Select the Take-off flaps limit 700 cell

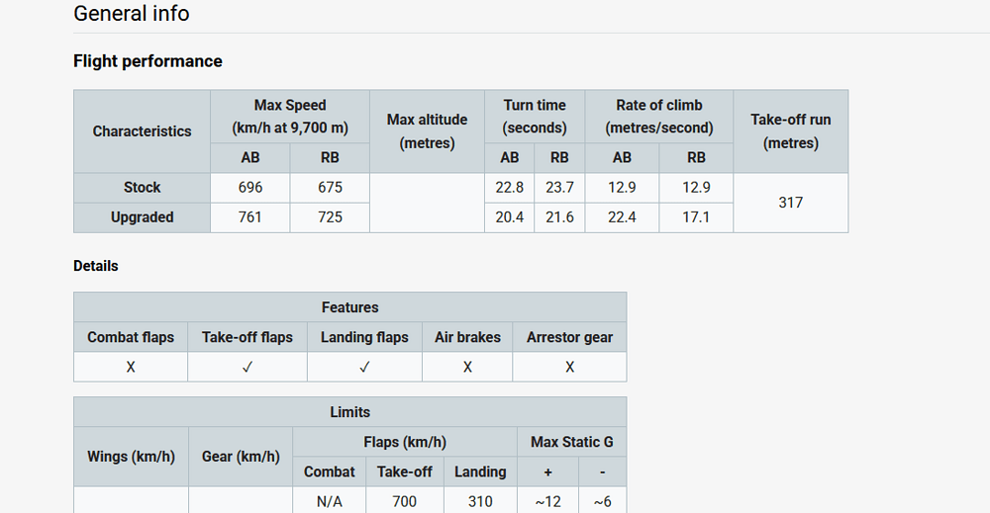point(404,501)
